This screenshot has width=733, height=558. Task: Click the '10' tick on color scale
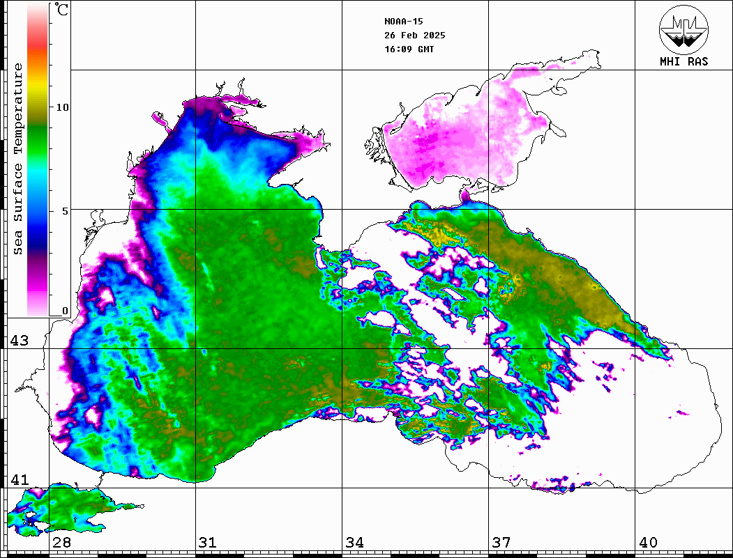(62, 107)
